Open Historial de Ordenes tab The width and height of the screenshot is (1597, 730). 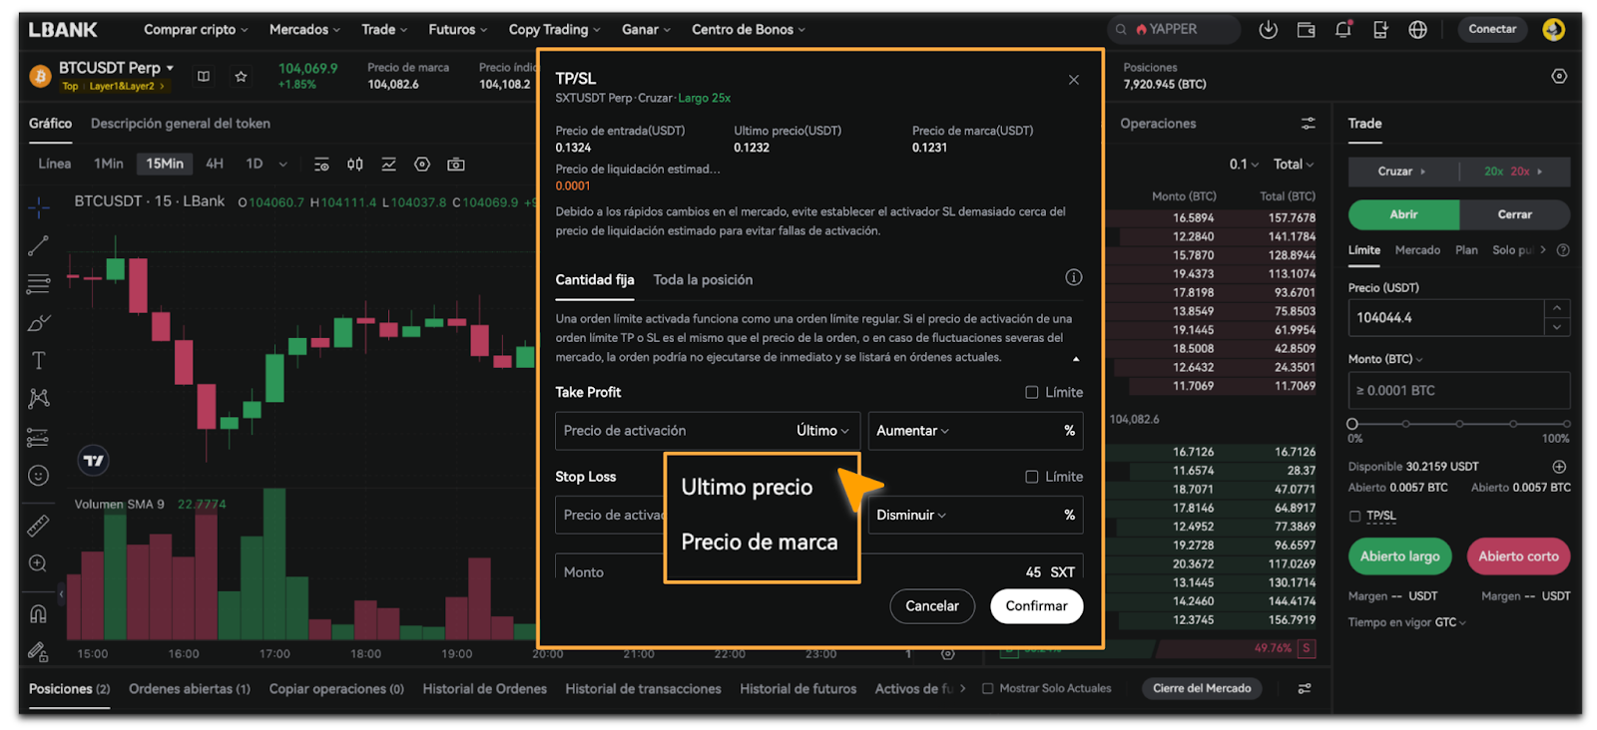(484, 688)
